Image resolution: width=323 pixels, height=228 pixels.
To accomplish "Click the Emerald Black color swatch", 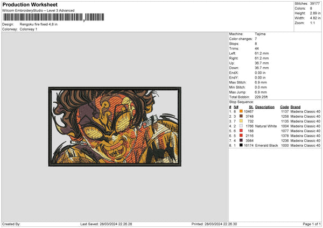I will coord(241,145).
